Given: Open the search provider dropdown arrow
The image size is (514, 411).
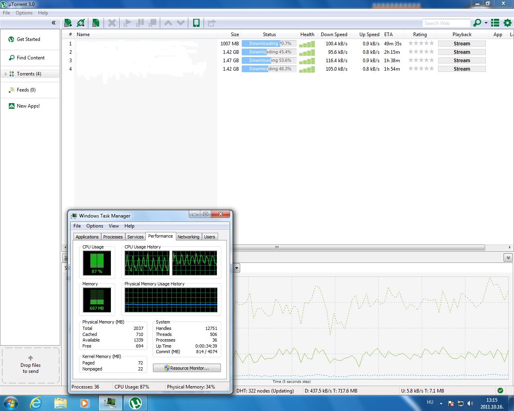Looking at the screenshot, I should point(486,23).
